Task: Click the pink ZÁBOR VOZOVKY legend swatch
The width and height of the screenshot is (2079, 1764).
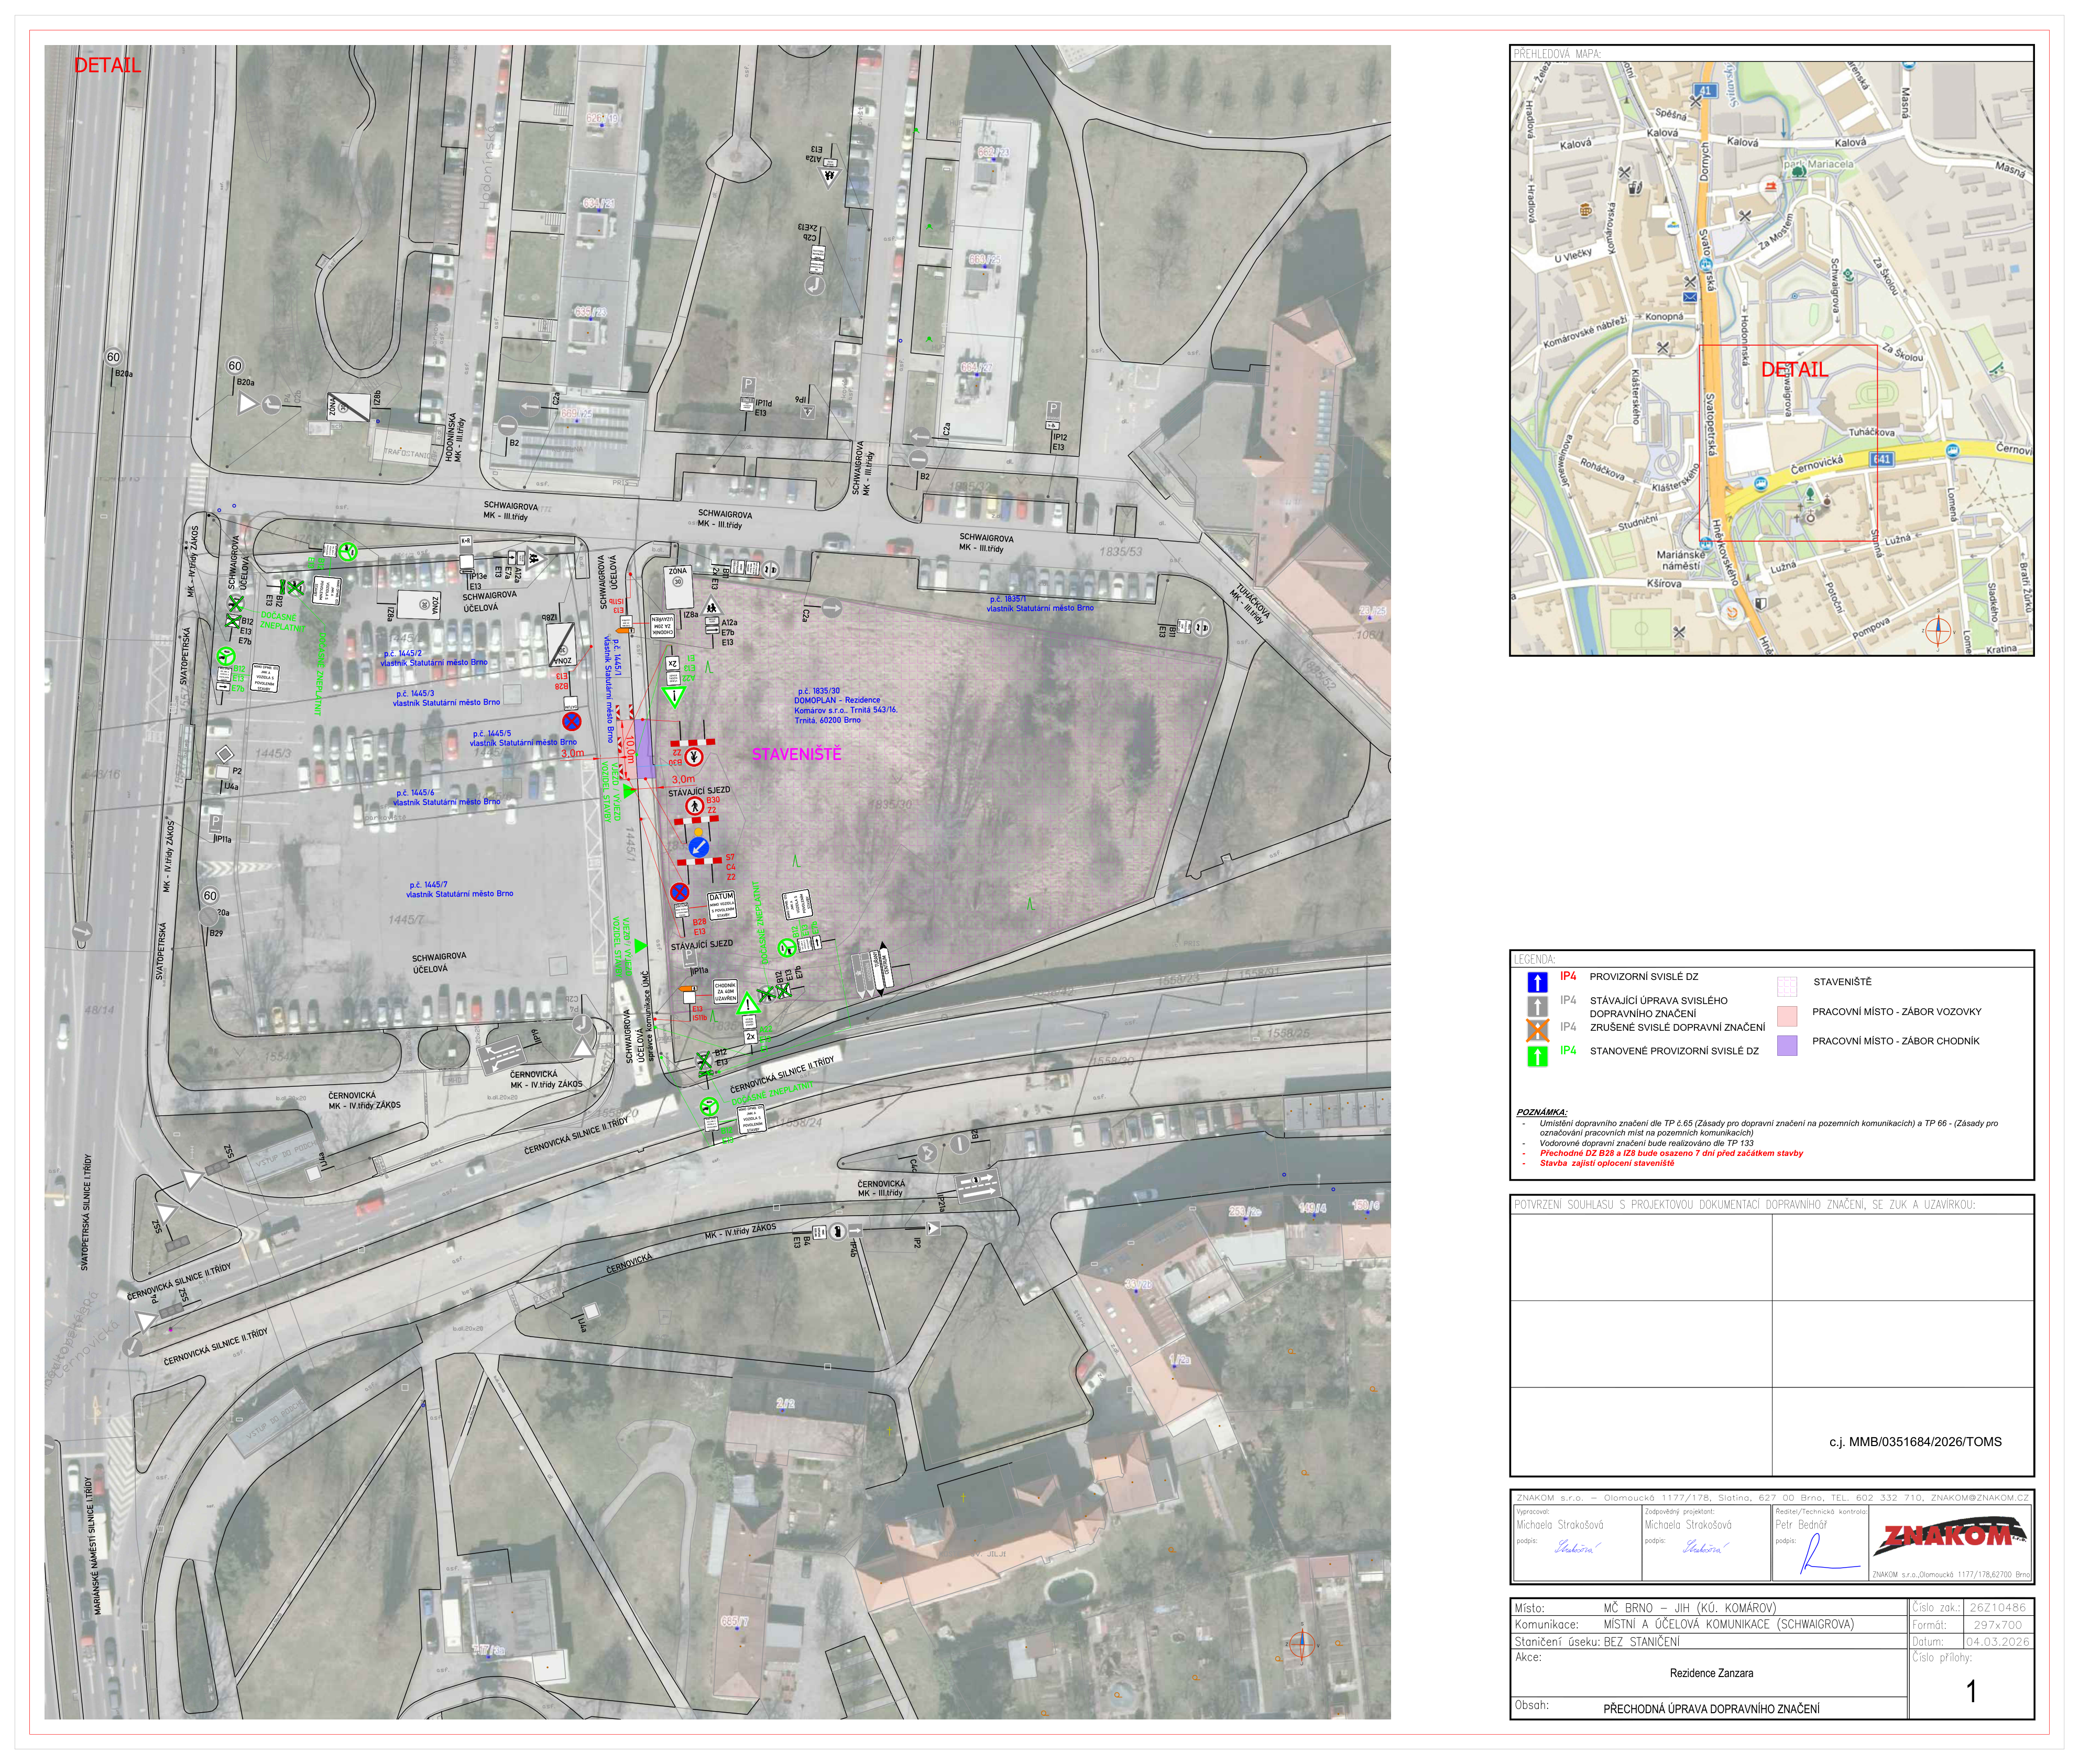Action: [x=1786, y=1015]
